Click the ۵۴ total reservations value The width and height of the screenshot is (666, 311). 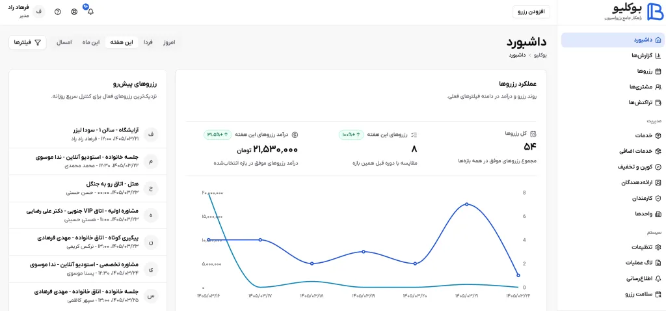coord(530,148)
